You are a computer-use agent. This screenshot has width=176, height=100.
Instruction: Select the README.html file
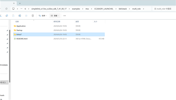tap(59, 39)
